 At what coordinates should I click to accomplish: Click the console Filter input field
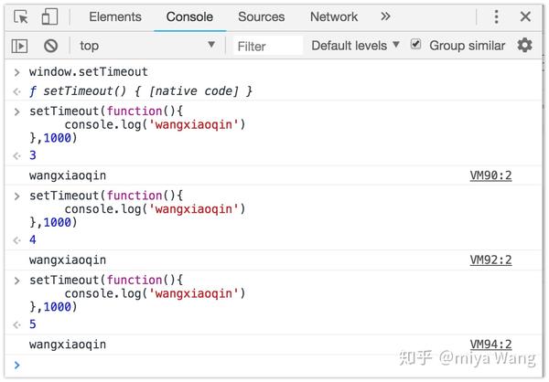click(267, 46)
